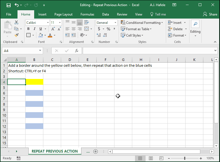The height and width of the screenshot is (162, 220).
Task: Click the Increase Indent icon
Action: click(74, 35)
